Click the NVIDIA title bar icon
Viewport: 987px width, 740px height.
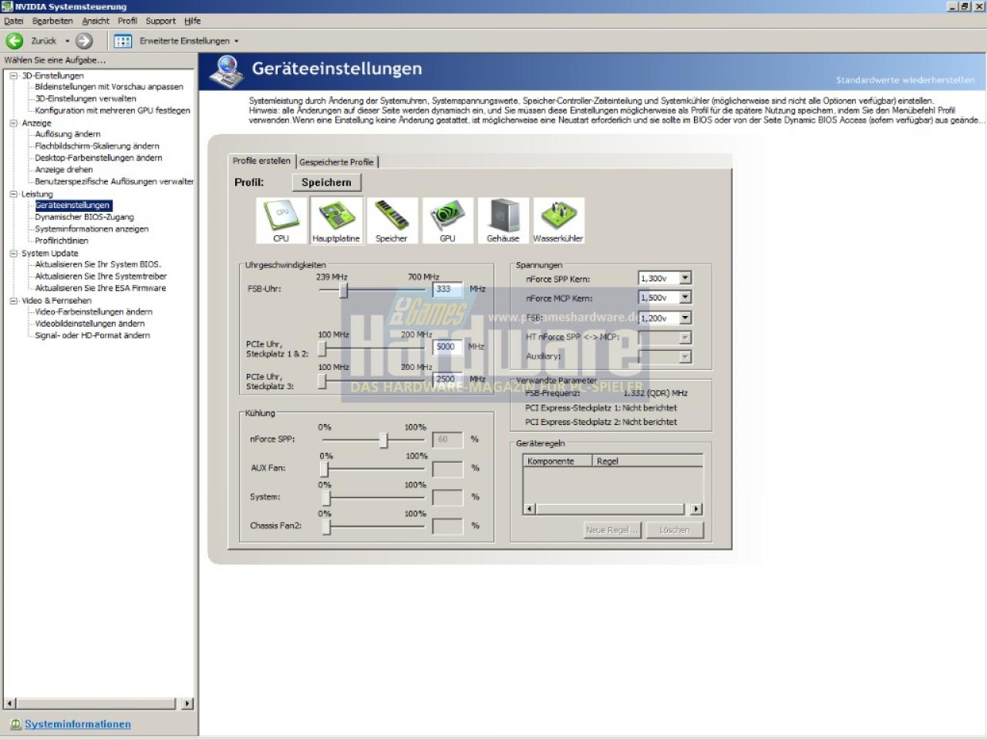tap(8, 7)
